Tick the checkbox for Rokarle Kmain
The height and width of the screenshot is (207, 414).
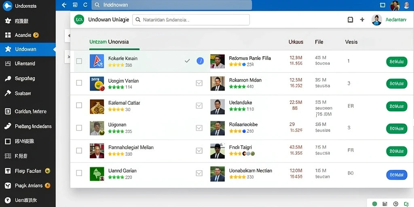pos(79,61)
